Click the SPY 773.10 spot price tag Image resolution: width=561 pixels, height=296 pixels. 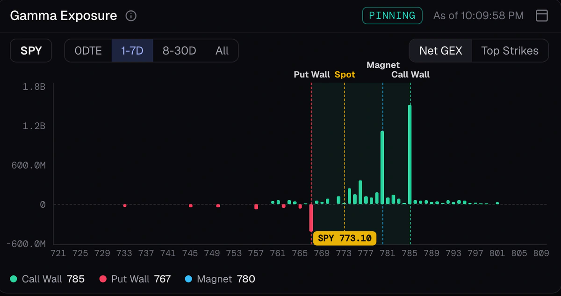[345, 238]
